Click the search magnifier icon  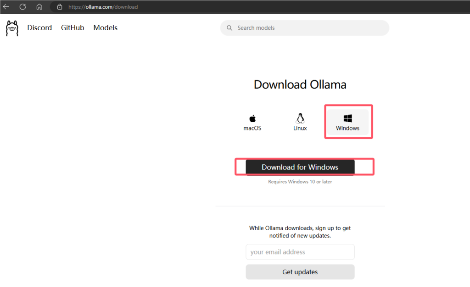pos(229,28)
